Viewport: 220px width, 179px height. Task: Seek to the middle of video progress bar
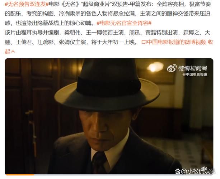[109, 174]
